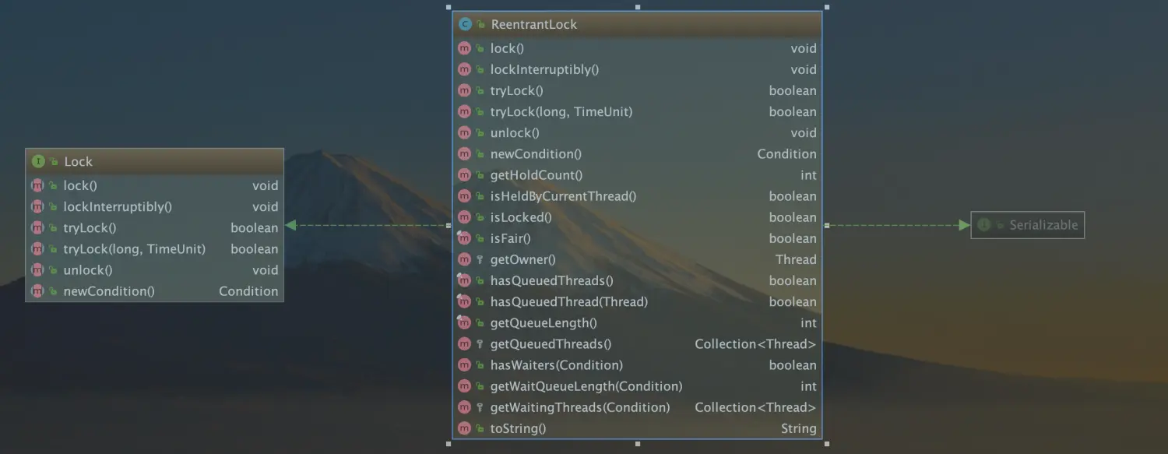Screen dimensions: 1168x454
Task: Click the interface icon beside Lock
Action: click(x=38, y=162)
